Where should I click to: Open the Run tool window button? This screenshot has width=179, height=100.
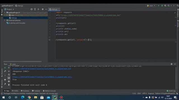click(x=7, y=91)
